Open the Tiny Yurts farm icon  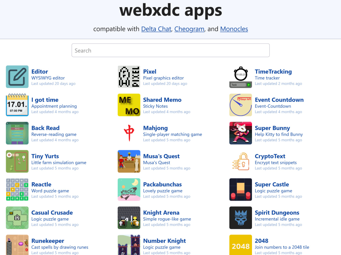pyautogui.click(x=17, y=161)
